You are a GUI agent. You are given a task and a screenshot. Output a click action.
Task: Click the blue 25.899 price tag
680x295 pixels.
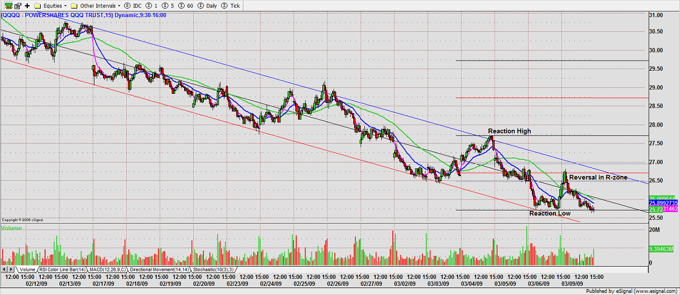664,202
